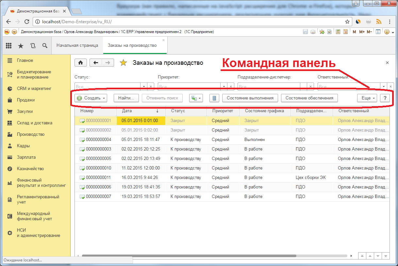Go back with the left arrow button
This screenshot has height=266, width=398.
click(x=96, y=63)
